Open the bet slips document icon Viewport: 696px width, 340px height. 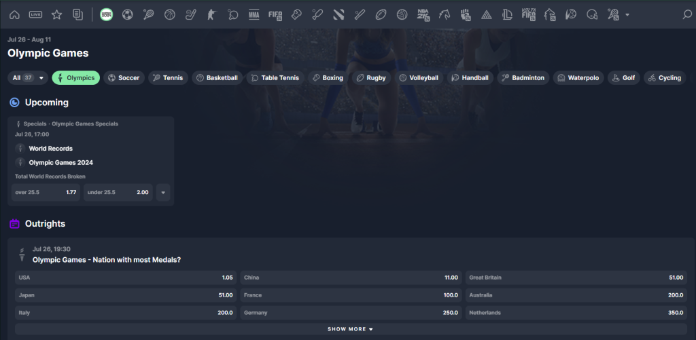pos(77,15)
